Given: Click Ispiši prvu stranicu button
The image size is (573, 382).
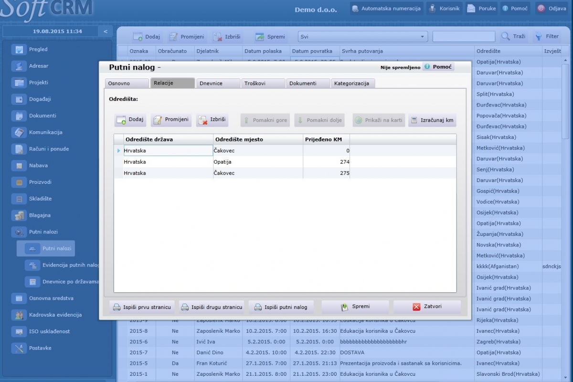Looking at the screenshot, I should (x=142, y=307).
